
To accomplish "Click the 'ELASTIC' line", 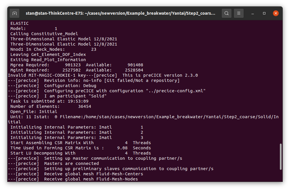I will click(19, 23).
